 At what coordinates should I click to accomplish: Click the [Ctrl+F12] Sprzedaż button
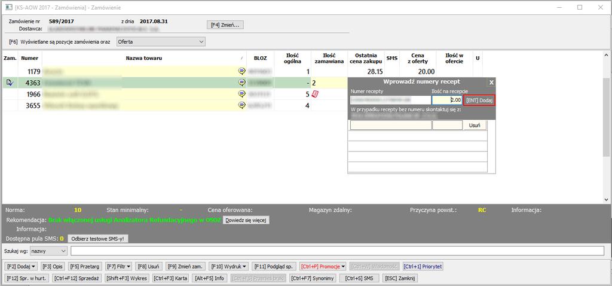[77, 278]
